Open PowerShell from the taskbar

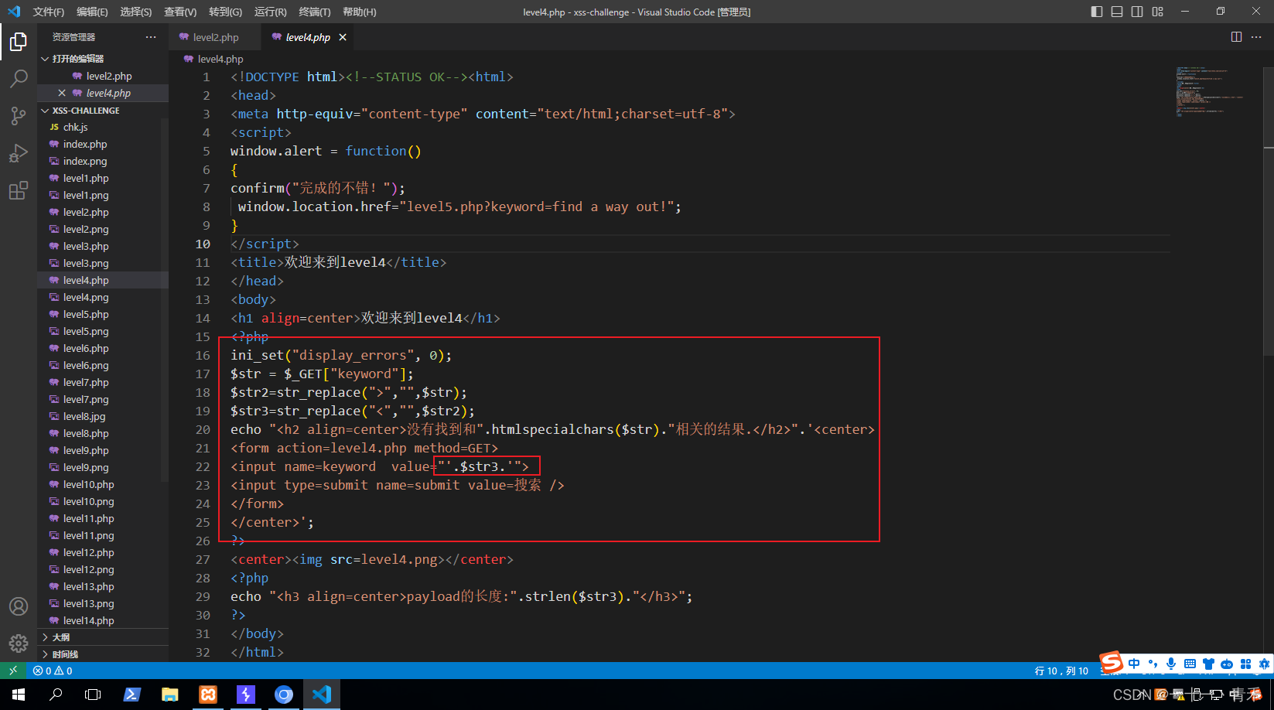tap(131, 695)
